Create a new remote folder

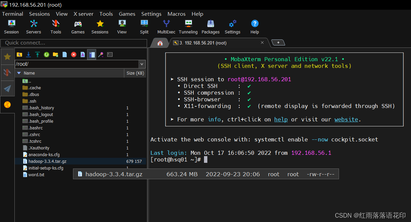[56, 54]
